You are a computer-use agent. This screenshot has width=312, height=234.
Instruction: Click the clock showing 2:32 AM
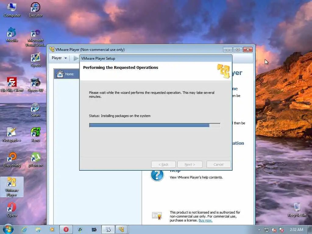click(296, 230)
